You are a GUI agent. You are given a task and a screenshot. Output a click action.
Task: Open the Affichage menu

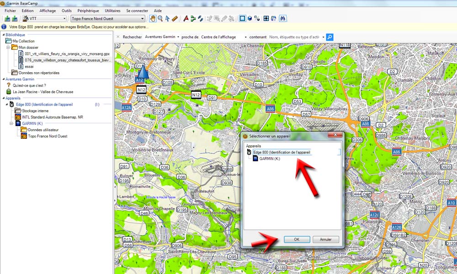(x=48, y=11)
